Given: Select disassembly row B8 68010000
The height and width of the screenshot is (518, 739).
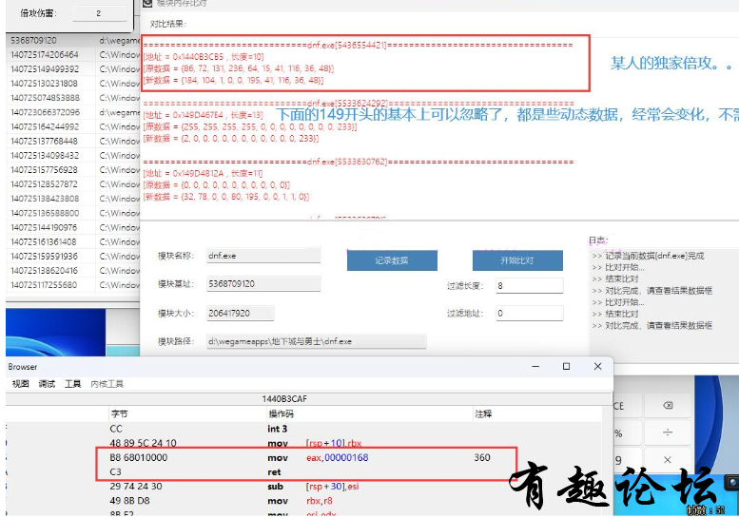Looking at the screenshot, I should (304, 457).
